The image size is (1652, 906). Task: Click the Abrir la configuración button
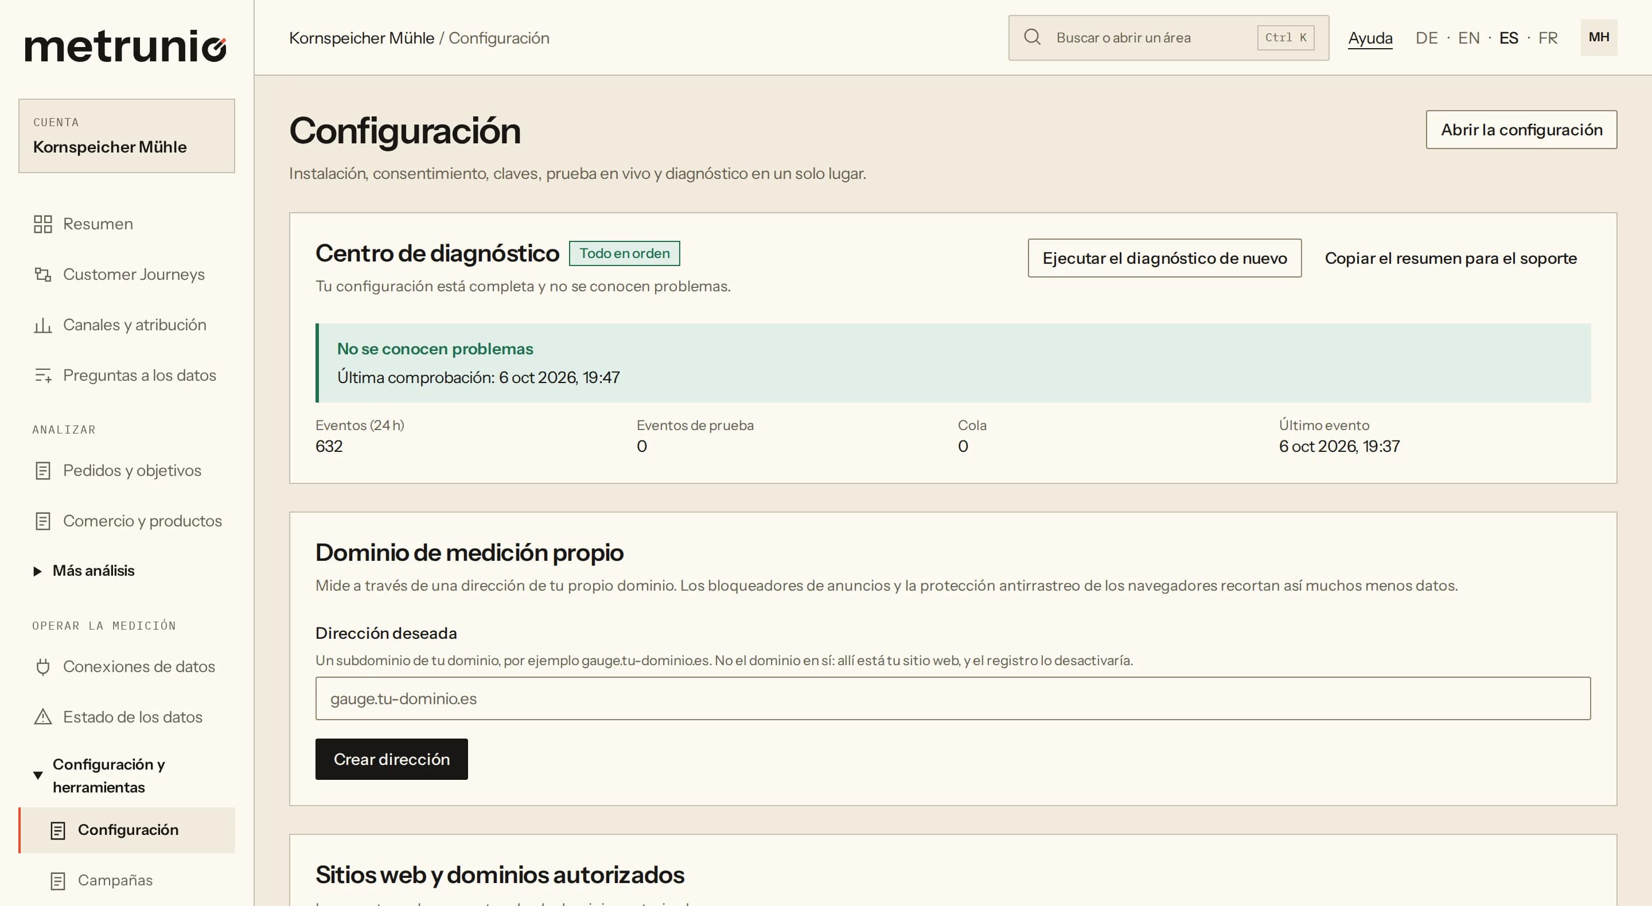(x=1521, y=130)
